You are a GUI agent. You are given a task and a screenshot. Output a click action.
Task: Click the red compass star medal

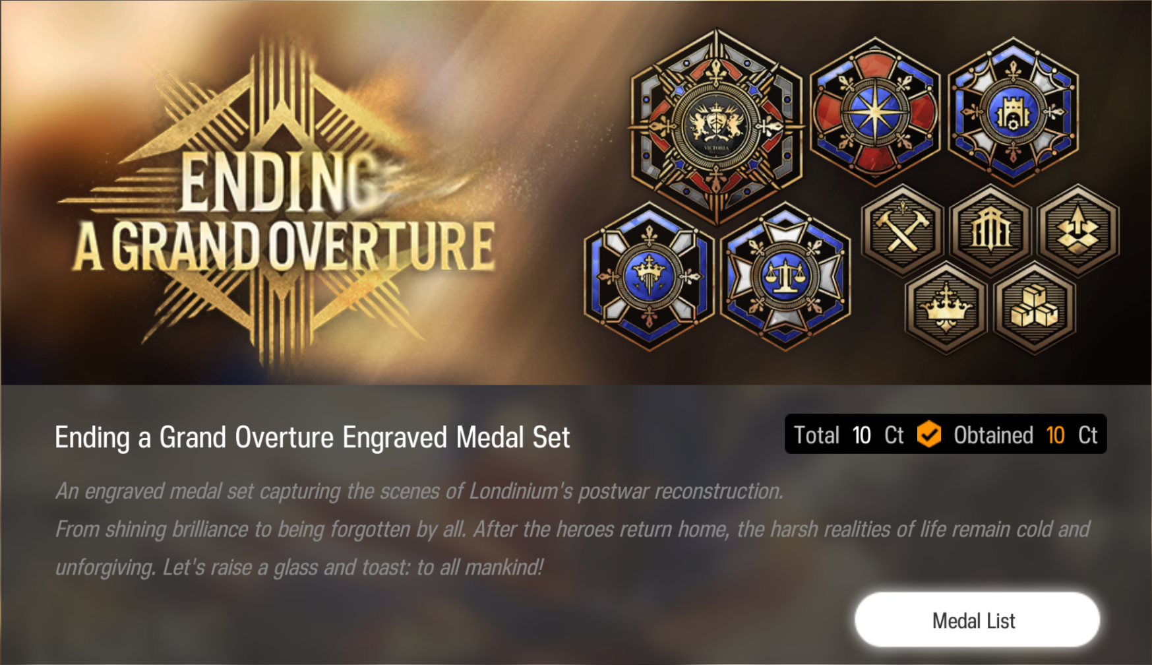pos(874,112)
